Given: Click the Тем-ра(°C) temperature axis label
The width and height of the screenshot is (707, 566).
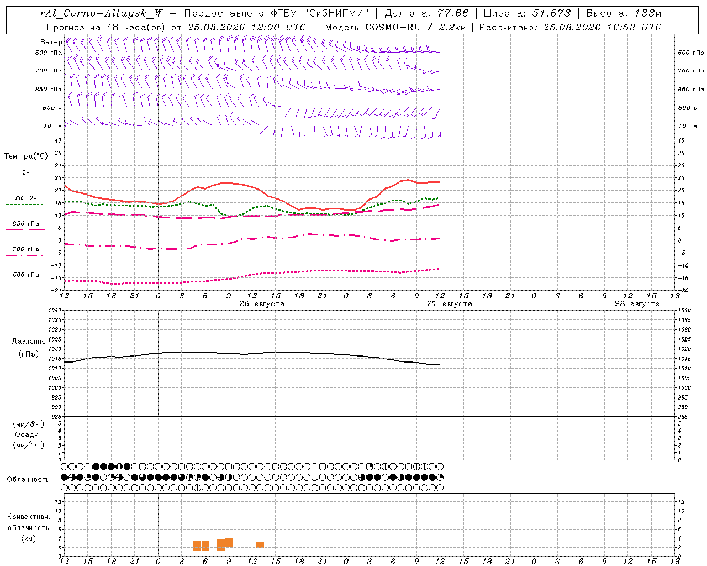Looking at the screenshot, I should (x=26, y=156).
